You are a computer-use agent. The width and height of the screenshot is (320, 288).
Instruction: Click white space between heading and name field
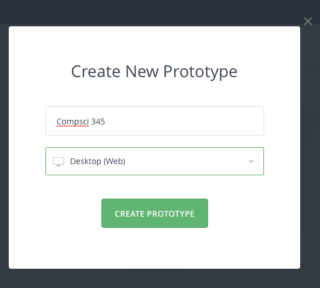[154, 94]
